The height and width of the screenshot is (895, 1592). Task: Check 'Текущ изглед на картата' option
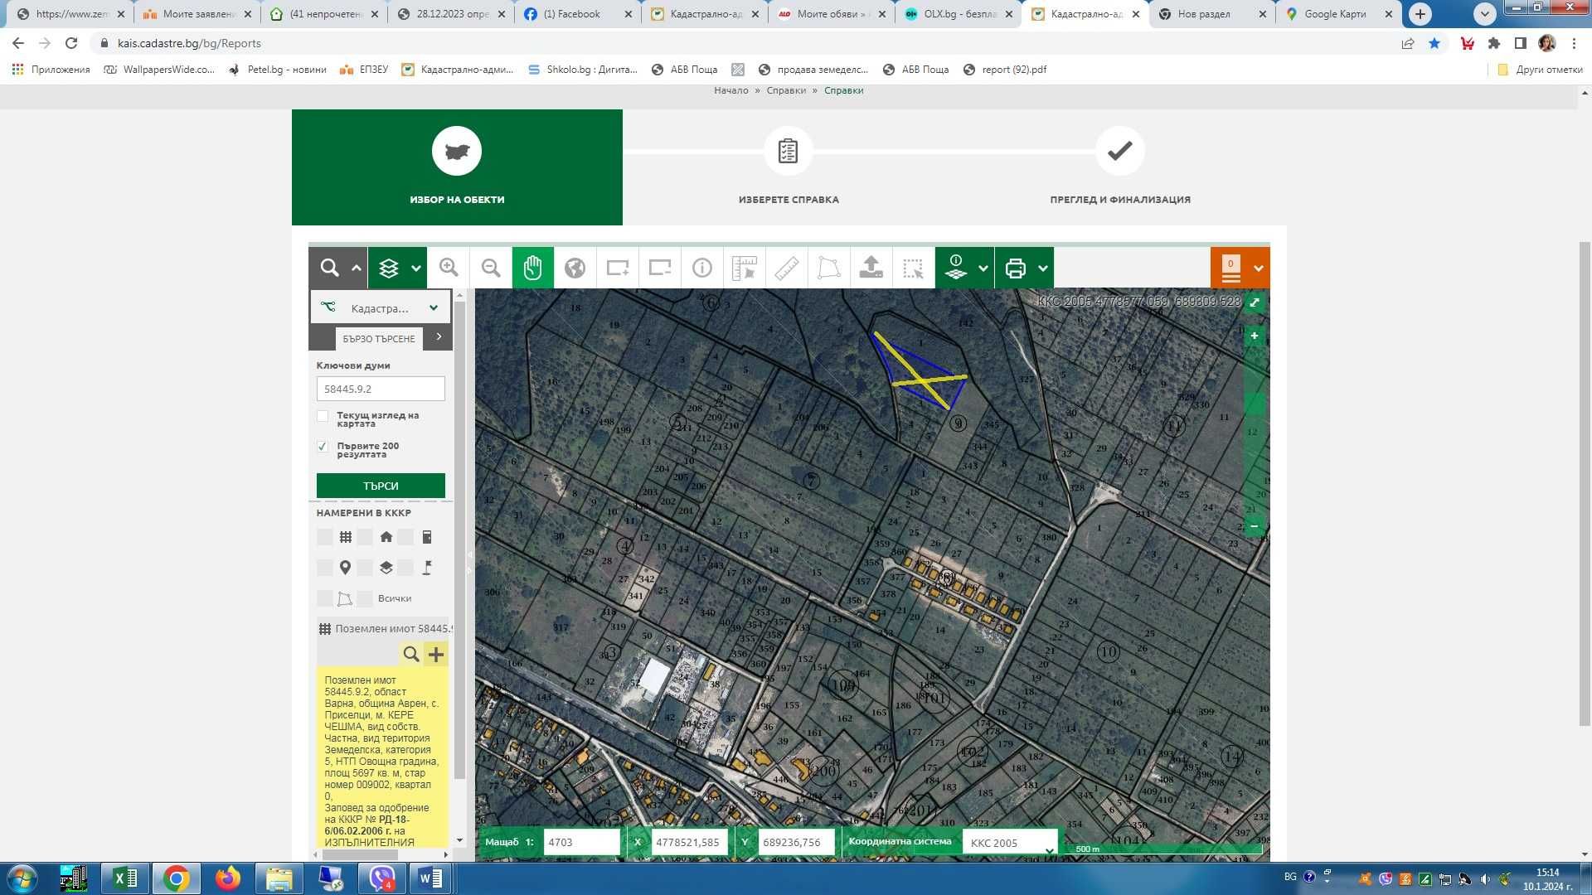(323, 416)
